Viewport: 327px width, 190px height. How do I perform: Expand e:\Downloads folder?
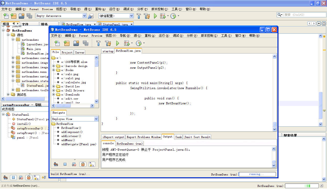(54, 94)
